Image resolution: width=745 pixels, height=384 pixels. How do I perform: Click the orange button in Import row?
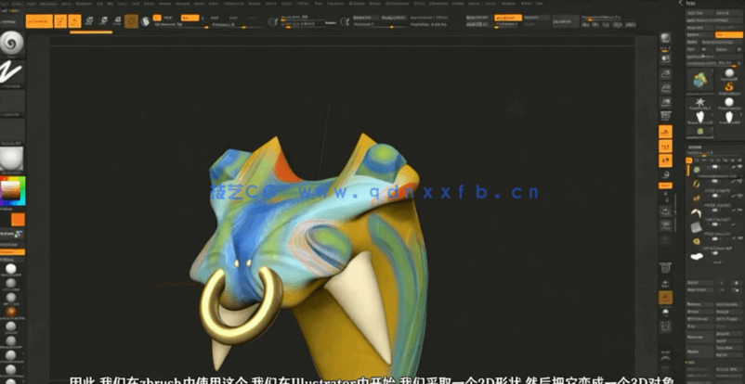tap(729, 34)
